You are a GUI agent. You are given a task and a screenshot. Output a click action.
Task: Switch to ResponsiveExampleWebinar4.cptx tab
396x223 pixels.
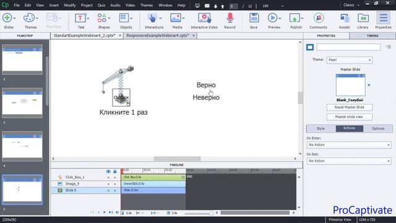[x=158, y=36]
